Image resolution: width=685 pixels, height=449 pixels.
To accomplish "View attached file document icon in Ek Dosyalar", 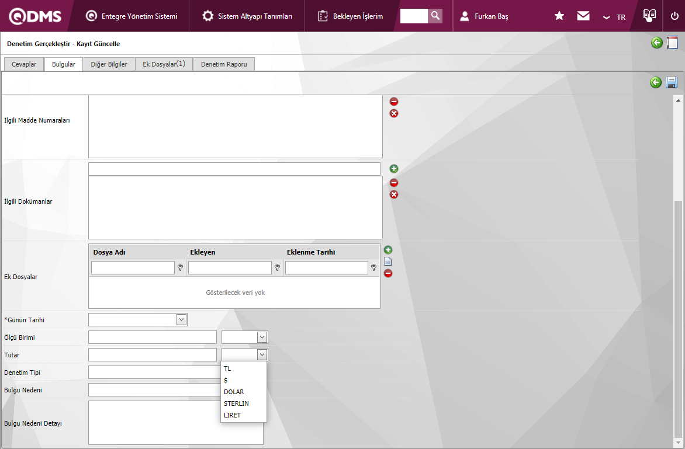I will pyautogui.click(x=388, y=262).
